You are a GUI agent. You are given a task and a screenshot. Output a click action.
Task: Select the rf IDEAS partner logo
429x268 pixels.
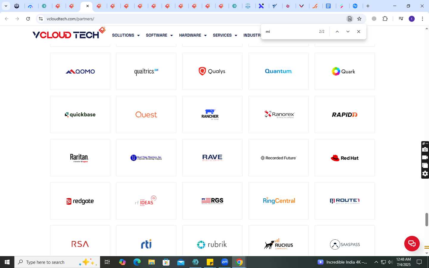click(146, 201)
